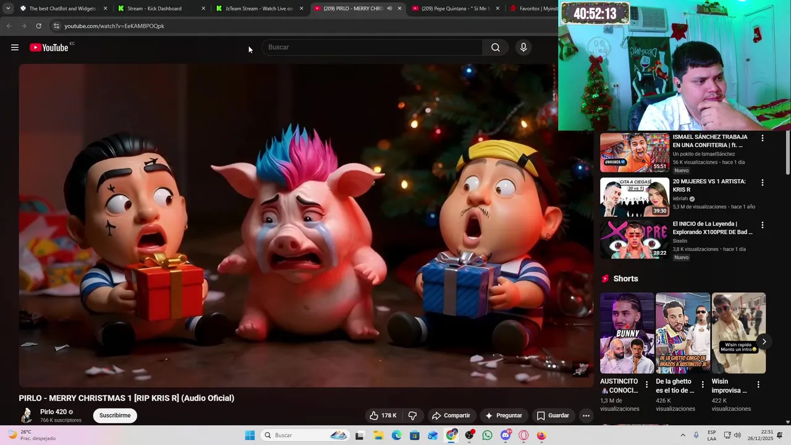Click title ISMAEL SÁNCHEZ TRABAJA EN UNA CONFITERIA
791x445 pixels.
click(710, 141)
